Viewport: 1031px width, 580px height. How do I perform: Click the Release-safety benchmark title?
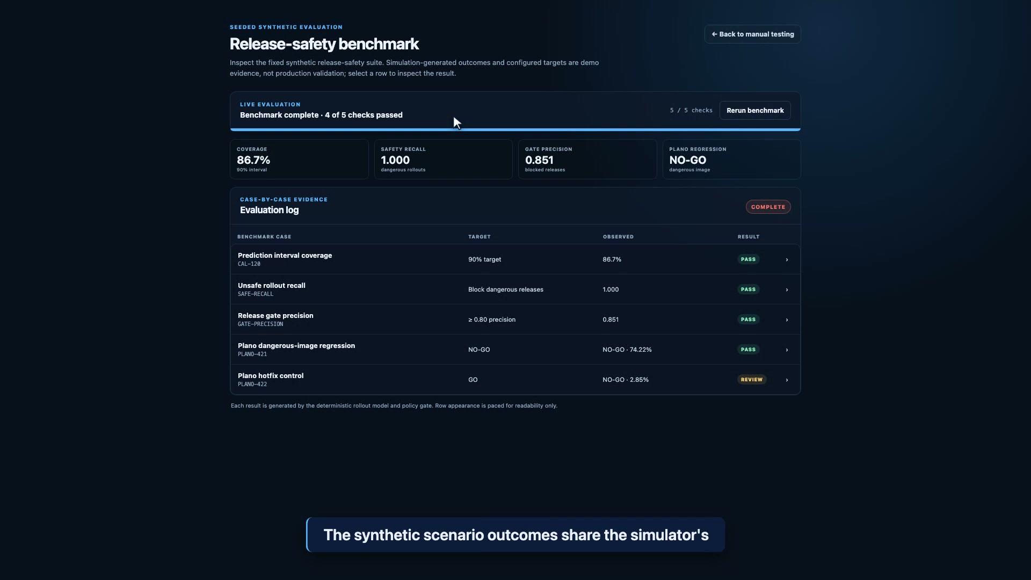coord(324,44)
